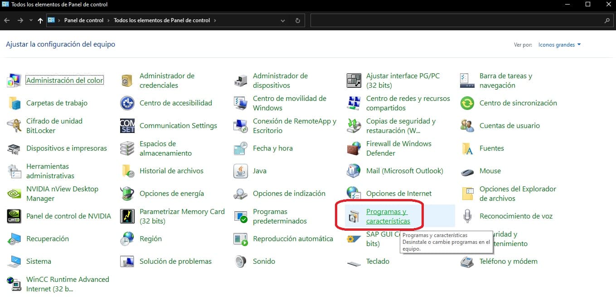
Task: Open Sonido speaker icon
Action: tap(241, 261)
